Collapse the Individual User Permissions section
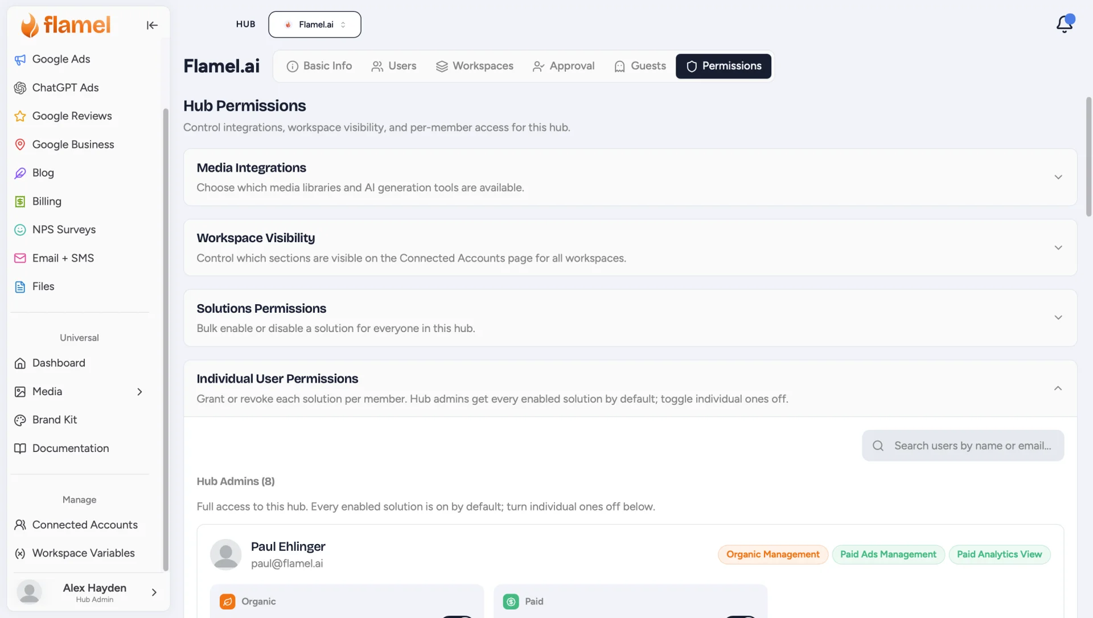This screenshot has width=1093, height=618. (1058, 388)
